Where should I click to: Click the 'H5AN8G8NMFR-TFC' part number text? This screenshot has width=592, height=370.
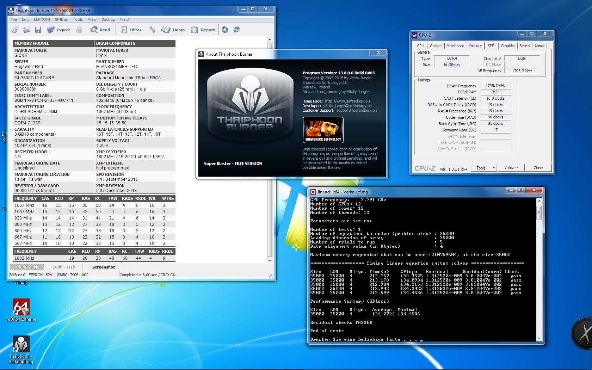pyautogui.click(x=117, y=66)
